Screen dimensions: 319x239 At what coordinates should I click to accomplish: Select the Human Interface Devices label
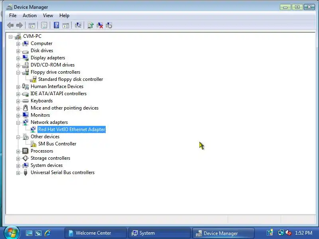(57, 86)
